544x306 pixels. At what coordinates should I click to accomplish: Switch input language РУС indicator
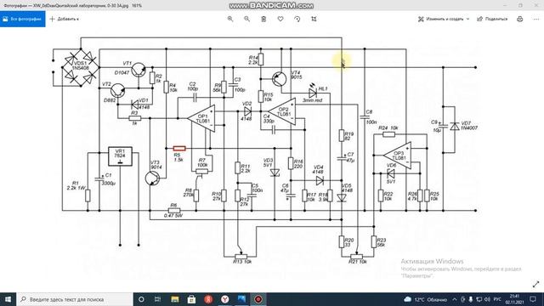point(497,299)
